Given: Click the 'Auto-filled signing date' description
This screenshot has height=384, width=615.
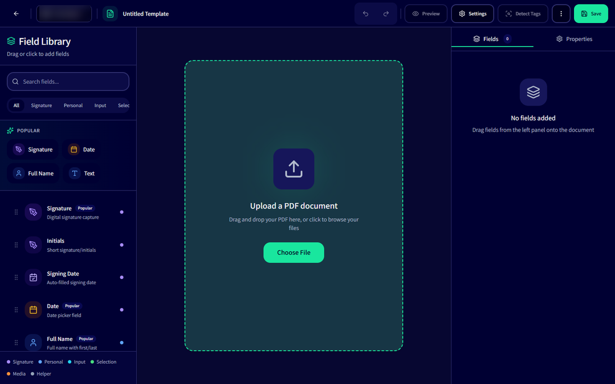Looking at the screenshot, I should pos(71,282).
